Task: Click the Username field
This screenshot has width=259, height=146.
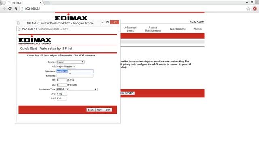Action: pos(75,71)
